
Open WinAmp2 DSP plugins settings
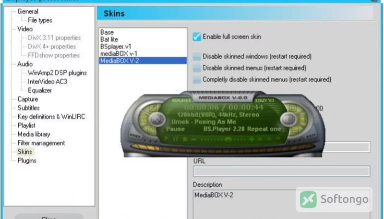(x=57, y=73)
